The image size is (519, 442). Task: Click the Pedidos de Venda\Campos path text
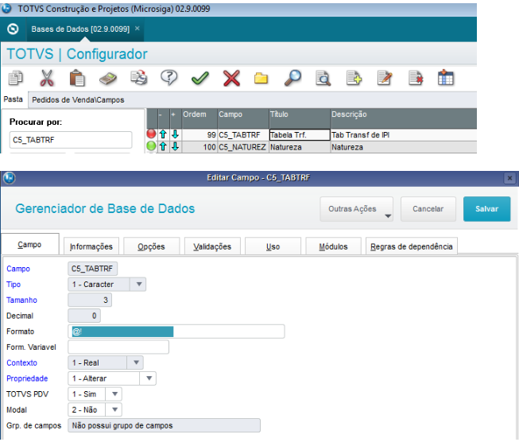78,100
